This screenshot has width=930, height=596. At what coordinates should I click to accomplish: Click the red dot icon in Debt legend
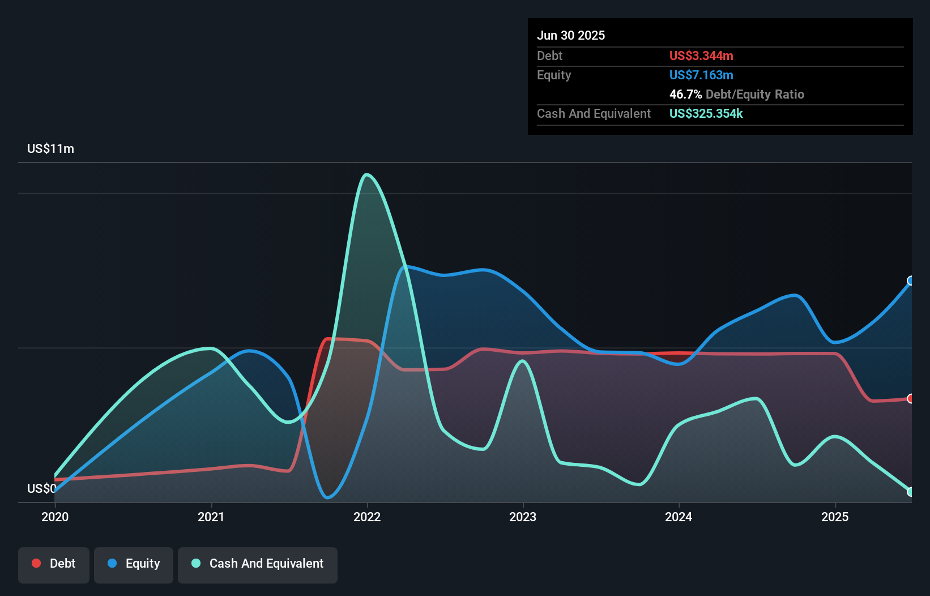(x=36, y=563)
